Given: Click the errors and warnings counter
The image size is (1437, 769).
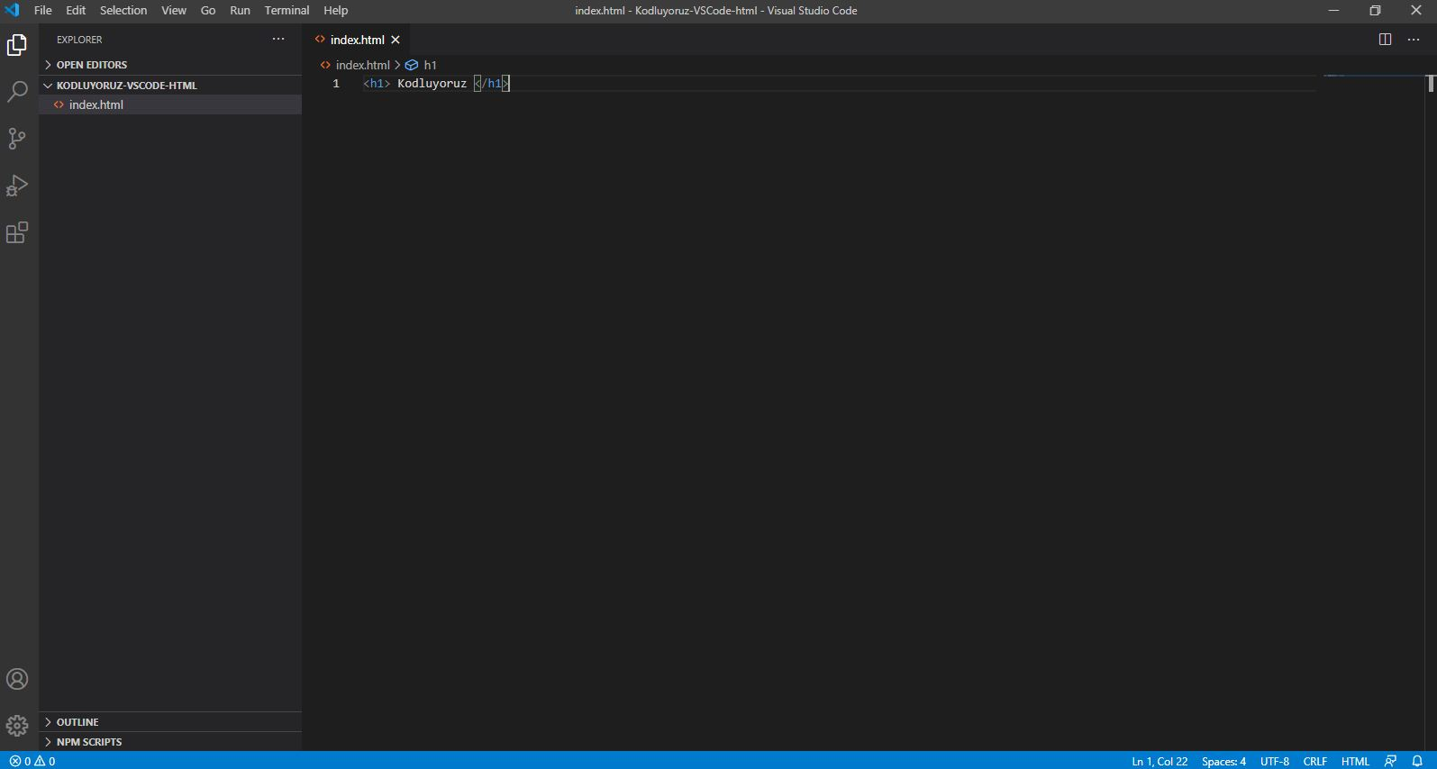Looking at the screenshot, I should coord(32,761).
